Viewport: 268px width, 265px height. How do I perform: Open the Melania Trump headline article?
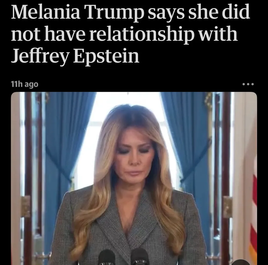click(131, 33)
